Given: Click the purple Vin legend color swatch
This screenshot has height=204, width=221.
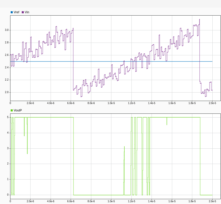Looking at the screenshot, I should [x=23, y=12].
